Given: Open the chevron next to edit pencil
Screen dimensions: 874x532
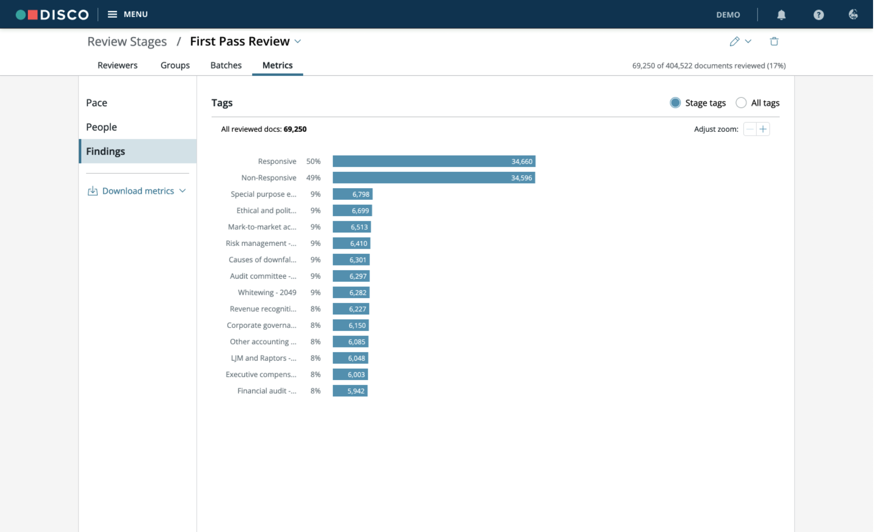Looking at the screenshot, I should pyautogui.click(x=748, y=41).
